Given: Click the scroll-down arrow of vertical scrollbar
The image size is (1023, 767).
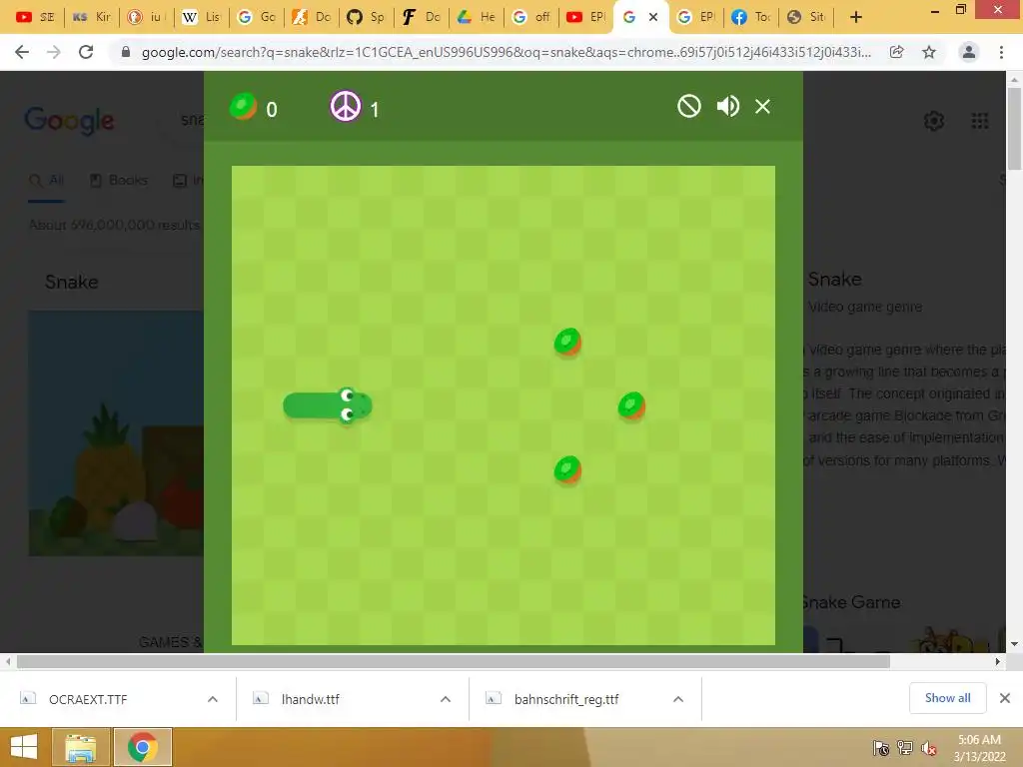Looking at the screenshot, I should tap(1015, 644).
